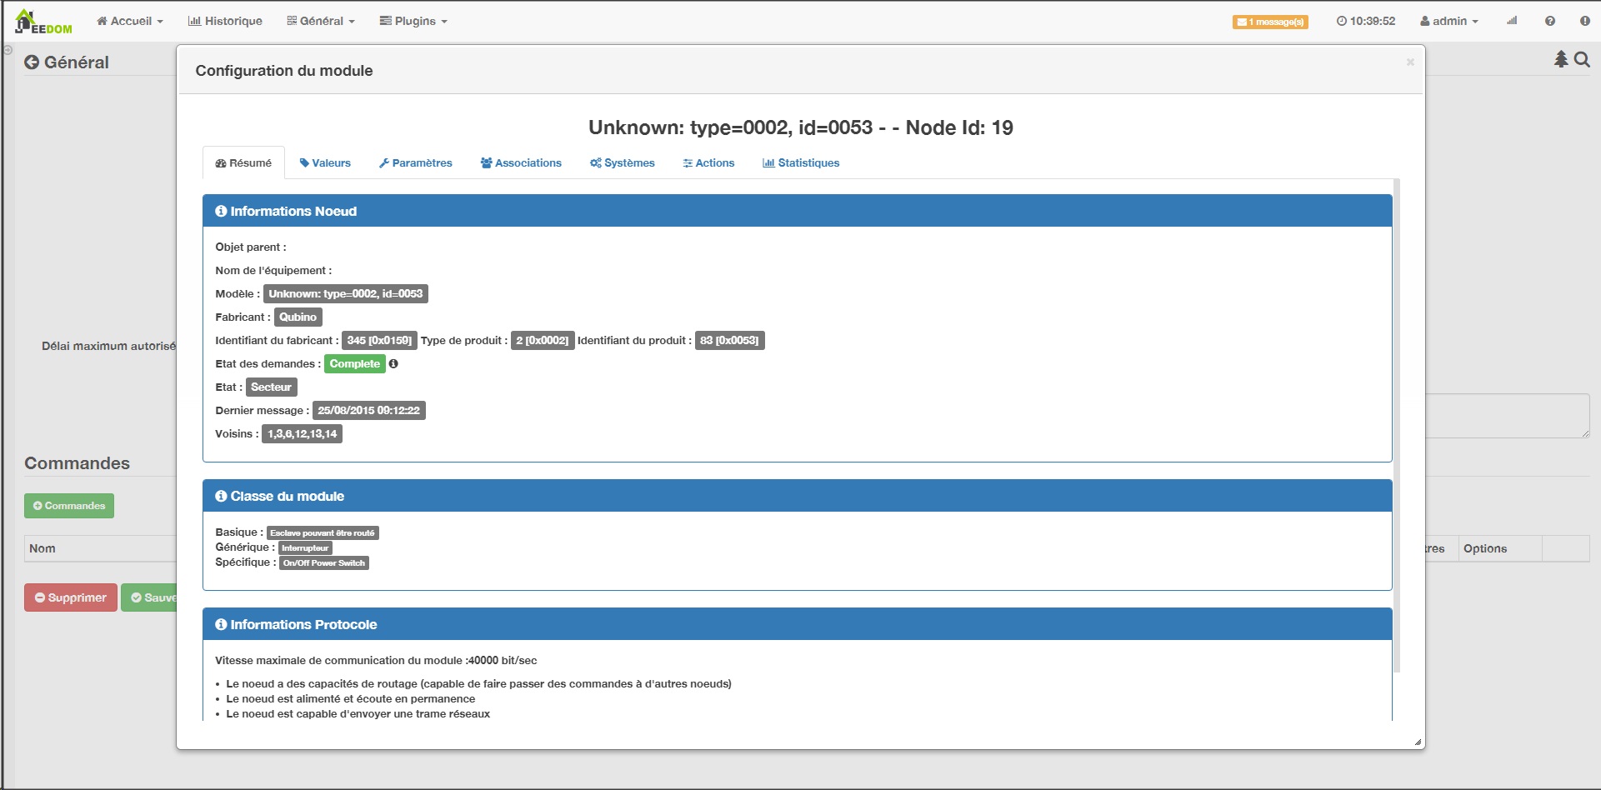Click info icon beside Complete status

pos(393,363)
